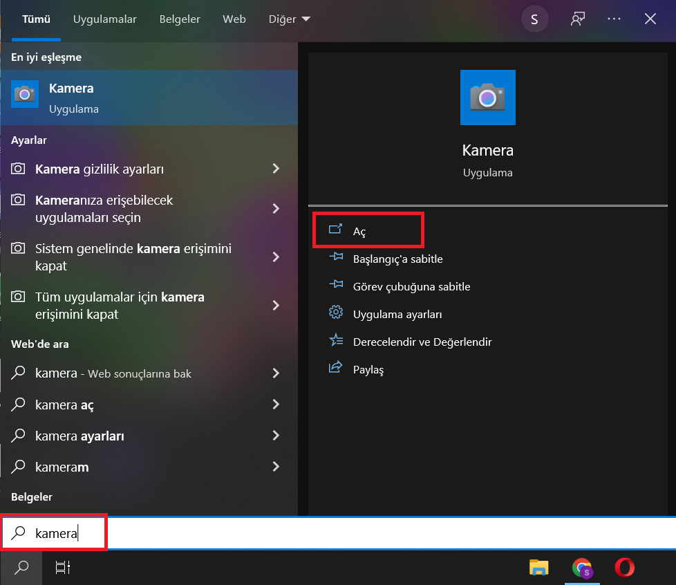Click the Kamera app icon in best match
676x585 pixels.
click(x=25, y=94)
